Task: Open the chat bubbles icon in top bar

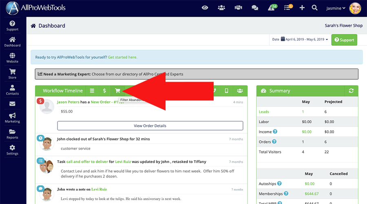Action: 255,8
